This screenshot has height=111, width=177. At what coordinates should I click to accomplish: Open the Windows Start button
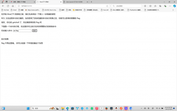click(x=28, y=108)
